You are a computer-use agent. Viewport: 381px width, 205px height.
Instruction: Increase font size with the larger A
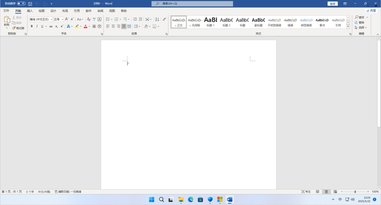(67, 19)
